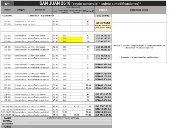Click price 'USD 109,200.00'

point(103,94)
